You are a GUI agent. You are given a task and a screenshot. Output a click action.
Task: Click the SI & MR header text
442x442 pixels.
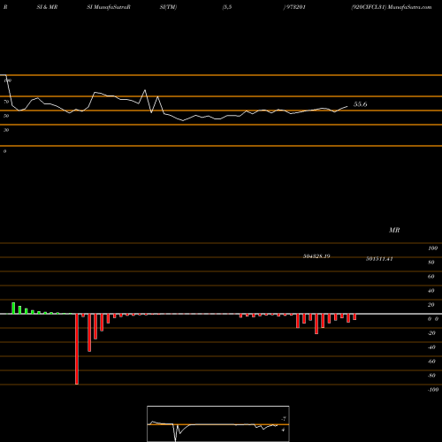[47, 7]
